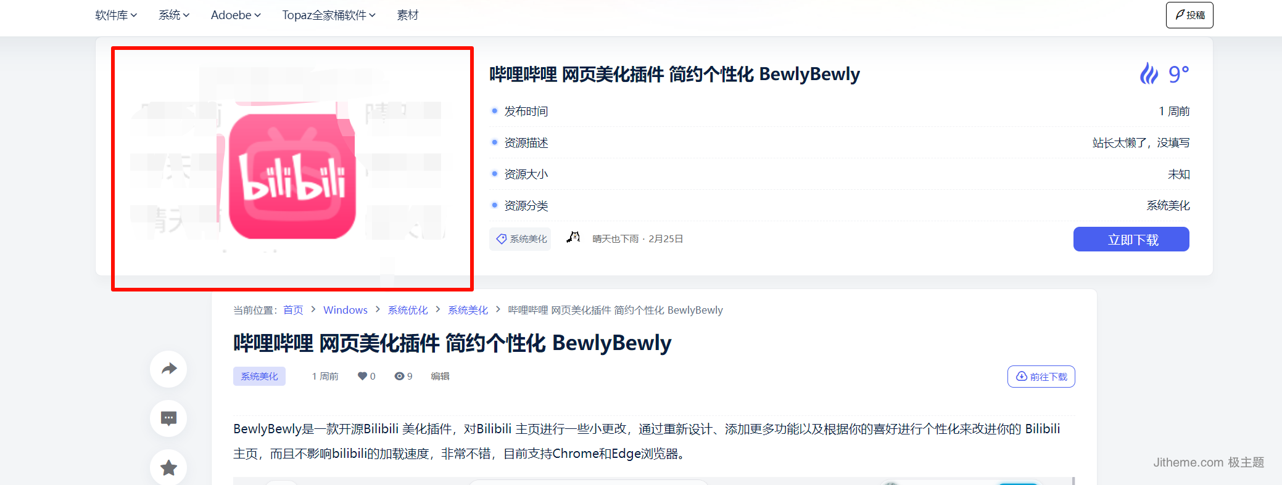Open the Adoebe dropdown menu
This screenshot has width=1282, height=485.
pyautogui.click(x=236, y=15)
